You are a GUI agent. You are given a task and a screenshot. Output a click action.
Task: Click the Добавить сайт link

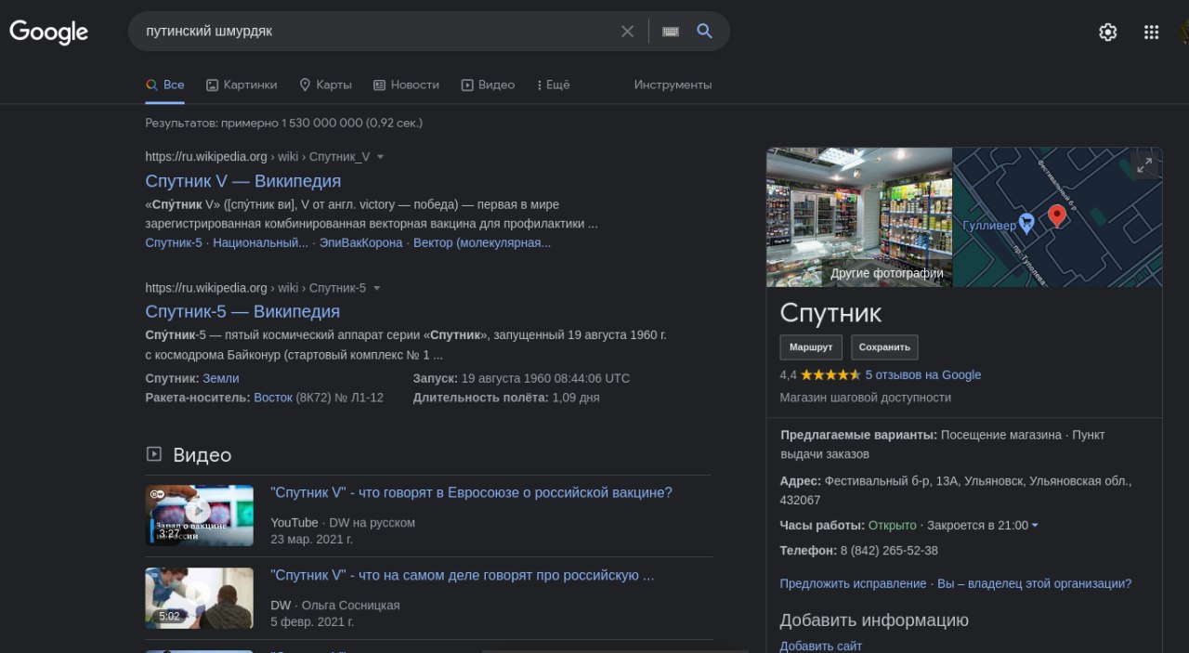click(x=820, y=646)
